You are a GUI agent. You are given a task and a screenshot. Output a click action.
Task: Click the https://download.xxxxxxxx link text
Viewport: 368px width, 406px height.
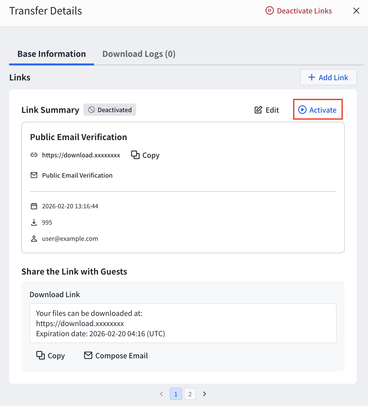point(81,155)
